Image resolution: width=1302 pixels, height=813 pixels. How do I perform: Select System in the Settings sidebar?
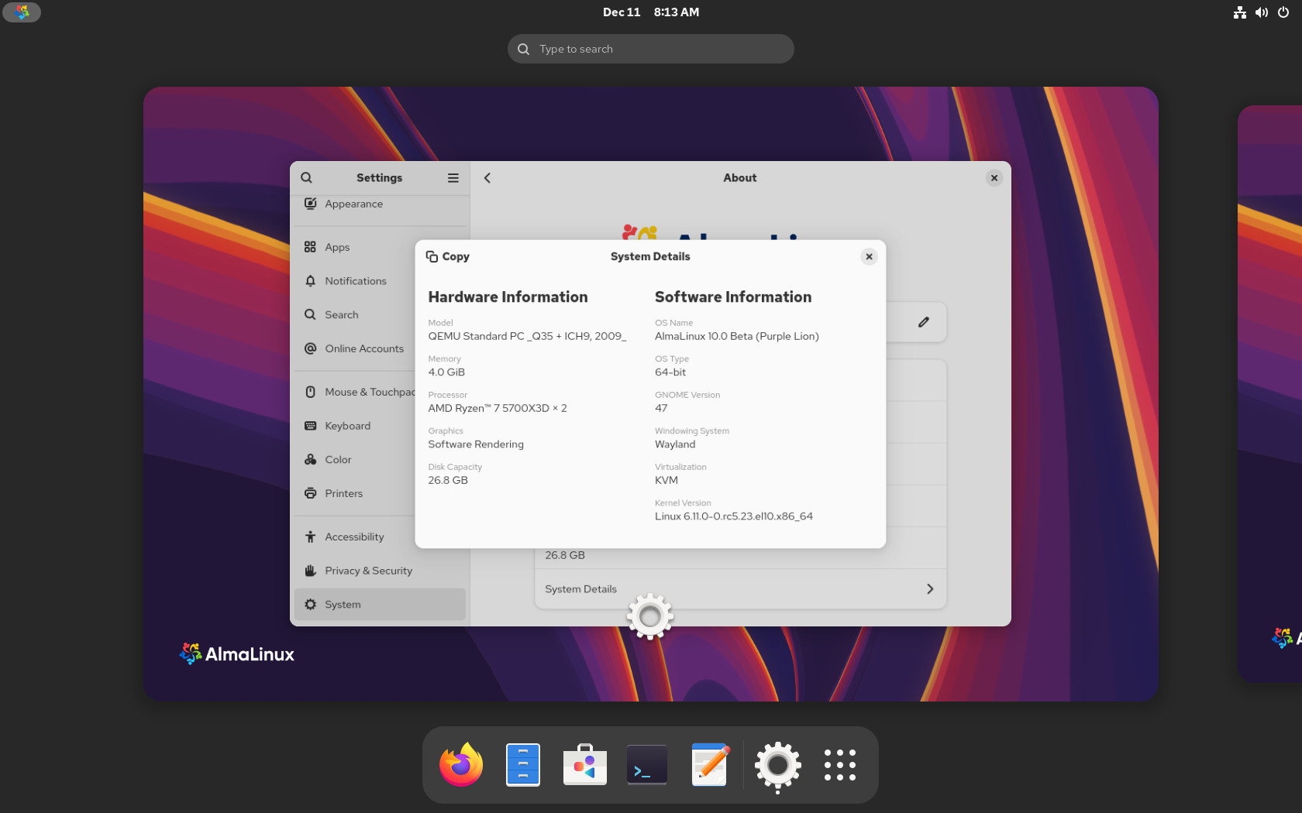click(x=380, y=605)
